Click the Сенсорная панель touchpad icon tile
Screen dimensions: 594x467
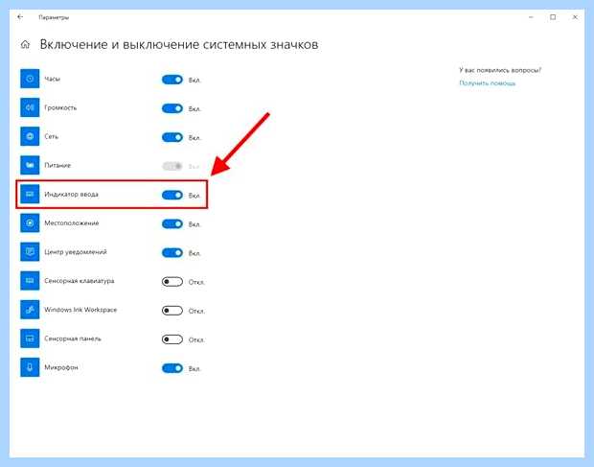[x=30, y=339]
